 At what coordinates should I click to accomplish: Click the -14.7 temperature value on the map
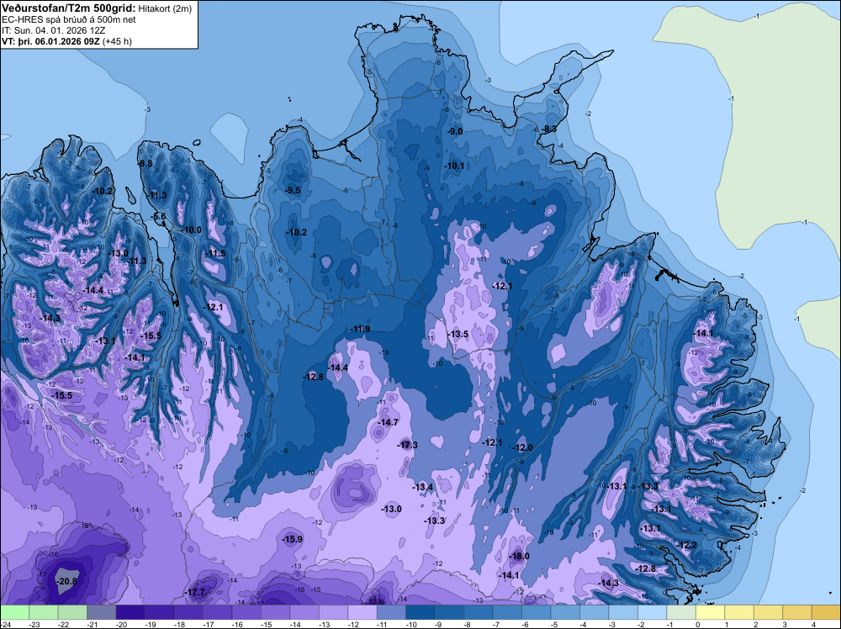point(389,422)
